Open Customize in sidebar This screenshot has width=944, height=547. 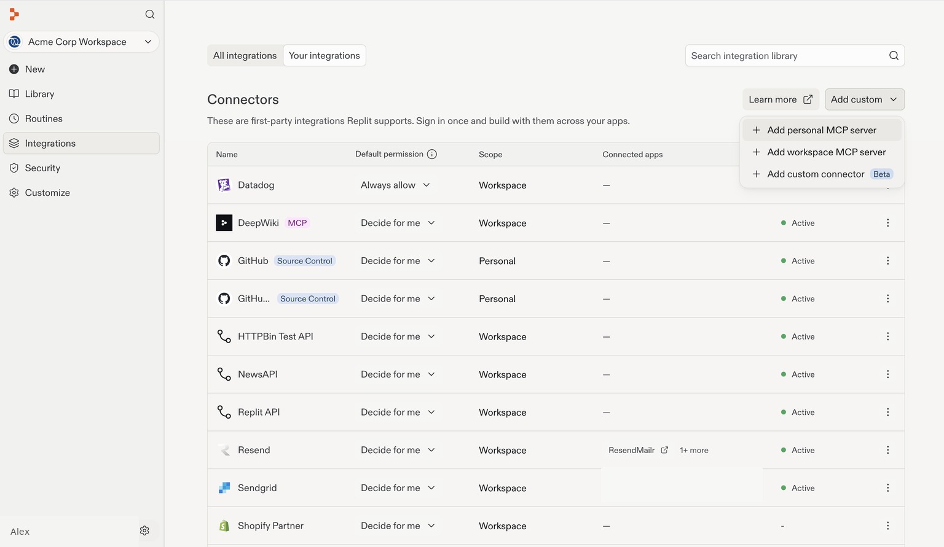pyautogui.click(x=81, y=193)
